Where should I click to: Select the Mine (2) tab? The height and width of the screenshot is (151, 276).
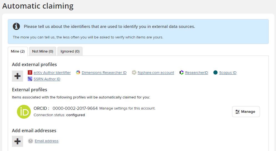pos(18,51)
